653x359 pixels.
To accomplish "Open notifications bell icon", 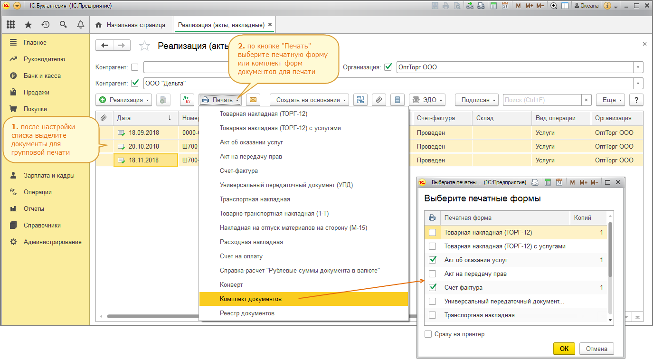I will click(x=80, y=25).
